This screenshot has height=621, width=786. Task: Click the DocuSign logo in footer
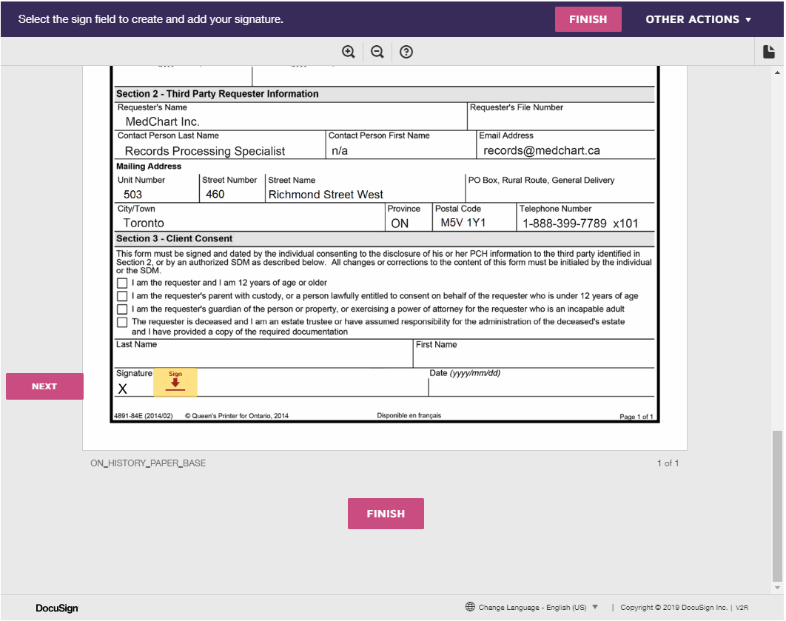[57, 608]
